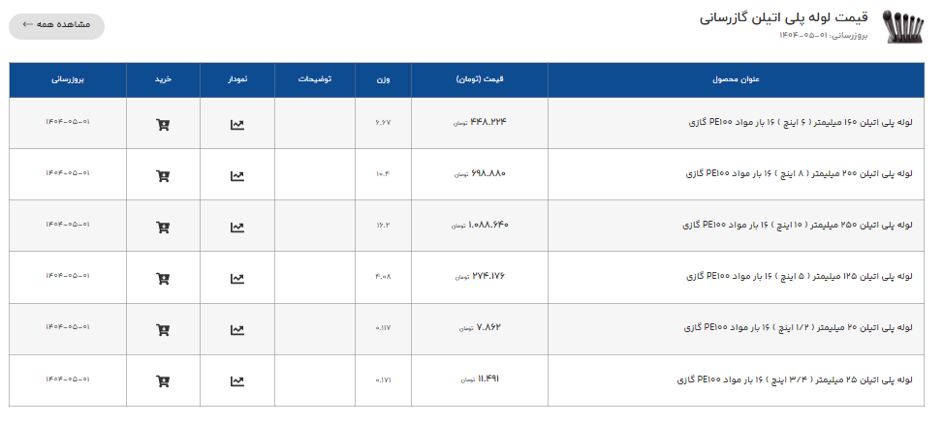Screen dimensions: 943x425
Task: Show chart for 20 mm half-inch pipe
Action: [x=236, y=329]
